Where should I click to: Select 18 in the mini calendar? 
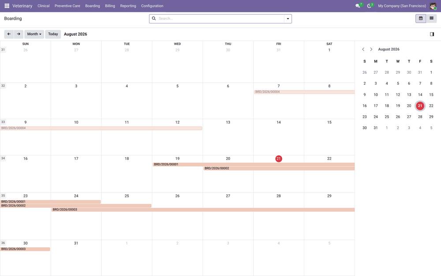tap(387, 106)
